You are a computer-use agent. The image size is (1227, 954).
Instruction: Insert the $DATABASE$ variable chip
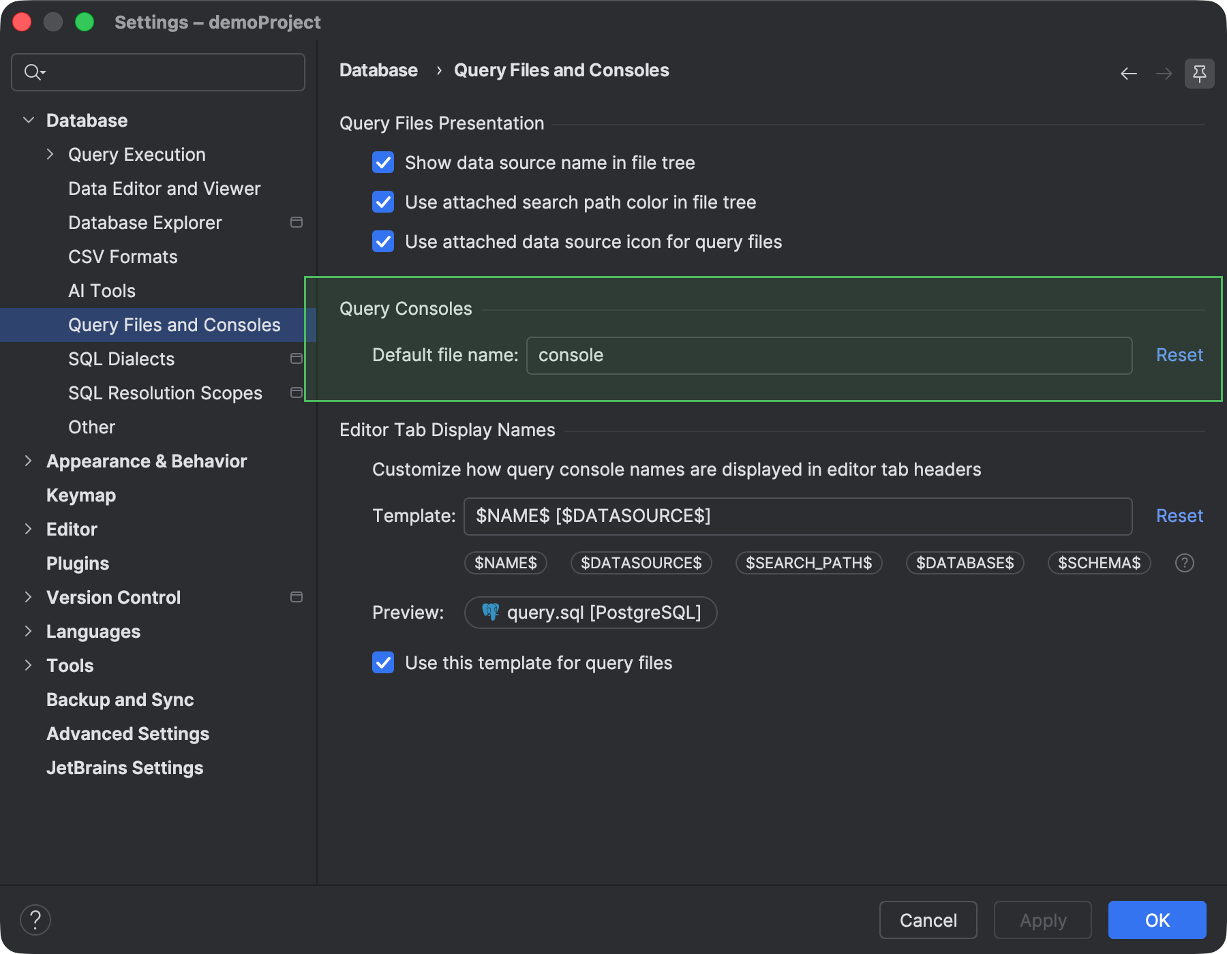pyautogui.click(x=965, y=563)
